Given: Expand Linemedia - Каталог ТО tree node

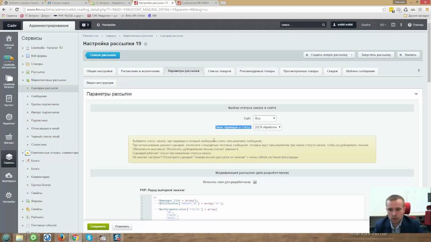Looking at the screenshot, I should pyautogui.click(x=23, y=48).
